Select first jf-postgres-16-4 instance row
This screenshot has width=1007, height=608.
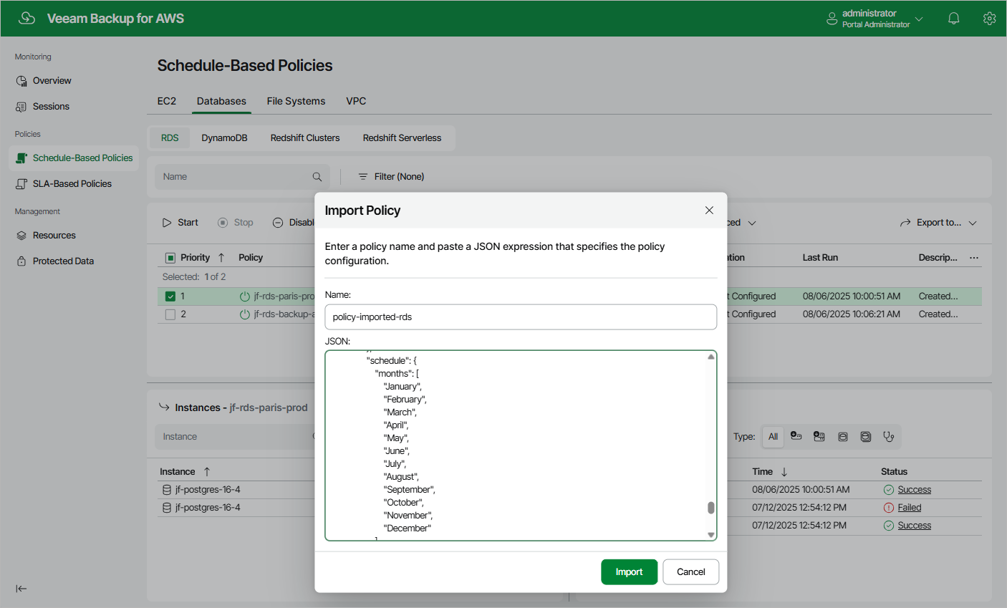pyautogui.click(x=236, y=490)
